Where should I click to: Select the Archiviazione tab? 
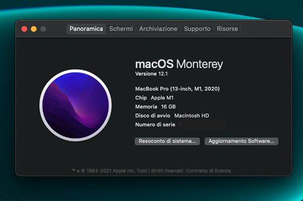click(158, 29)
